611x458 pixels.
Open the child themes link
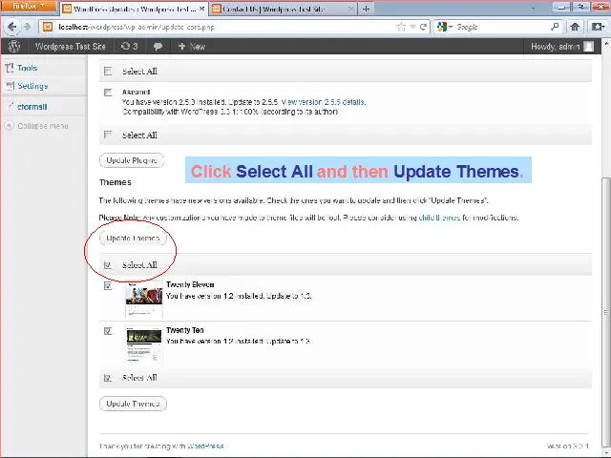[x=441, y=218]
